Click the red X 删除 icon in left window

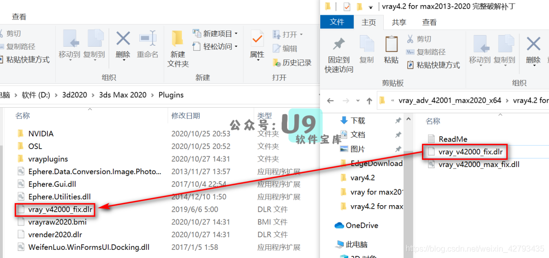coord(123,45)
